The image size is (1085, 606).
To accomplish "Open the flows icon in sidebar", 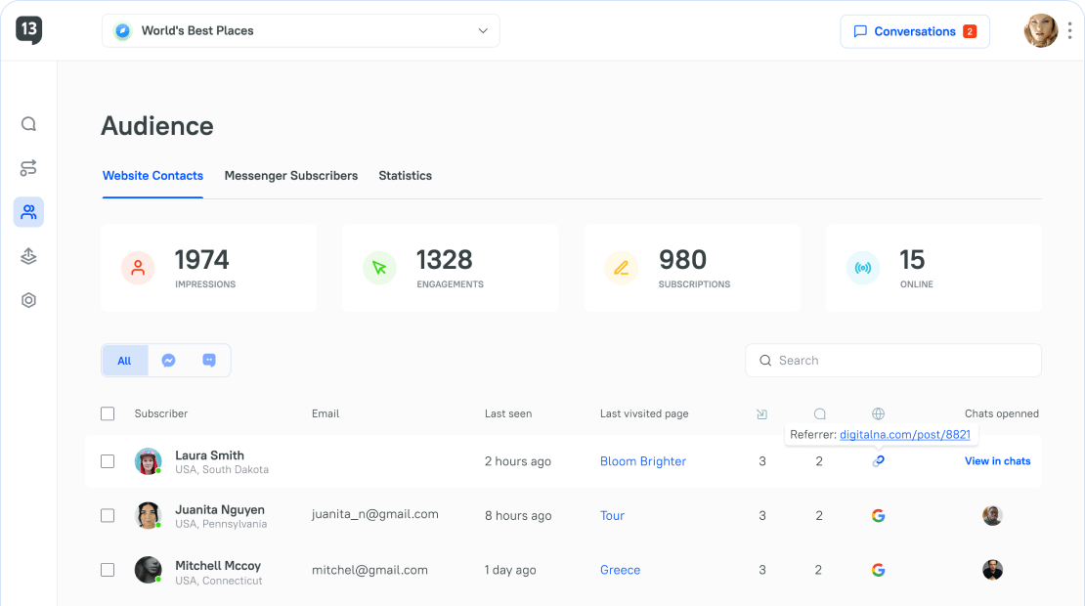I will coord(28,168).
